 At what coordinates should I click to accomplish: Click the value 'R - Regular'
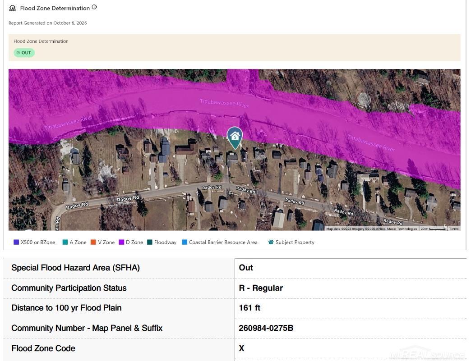(261, 288)
